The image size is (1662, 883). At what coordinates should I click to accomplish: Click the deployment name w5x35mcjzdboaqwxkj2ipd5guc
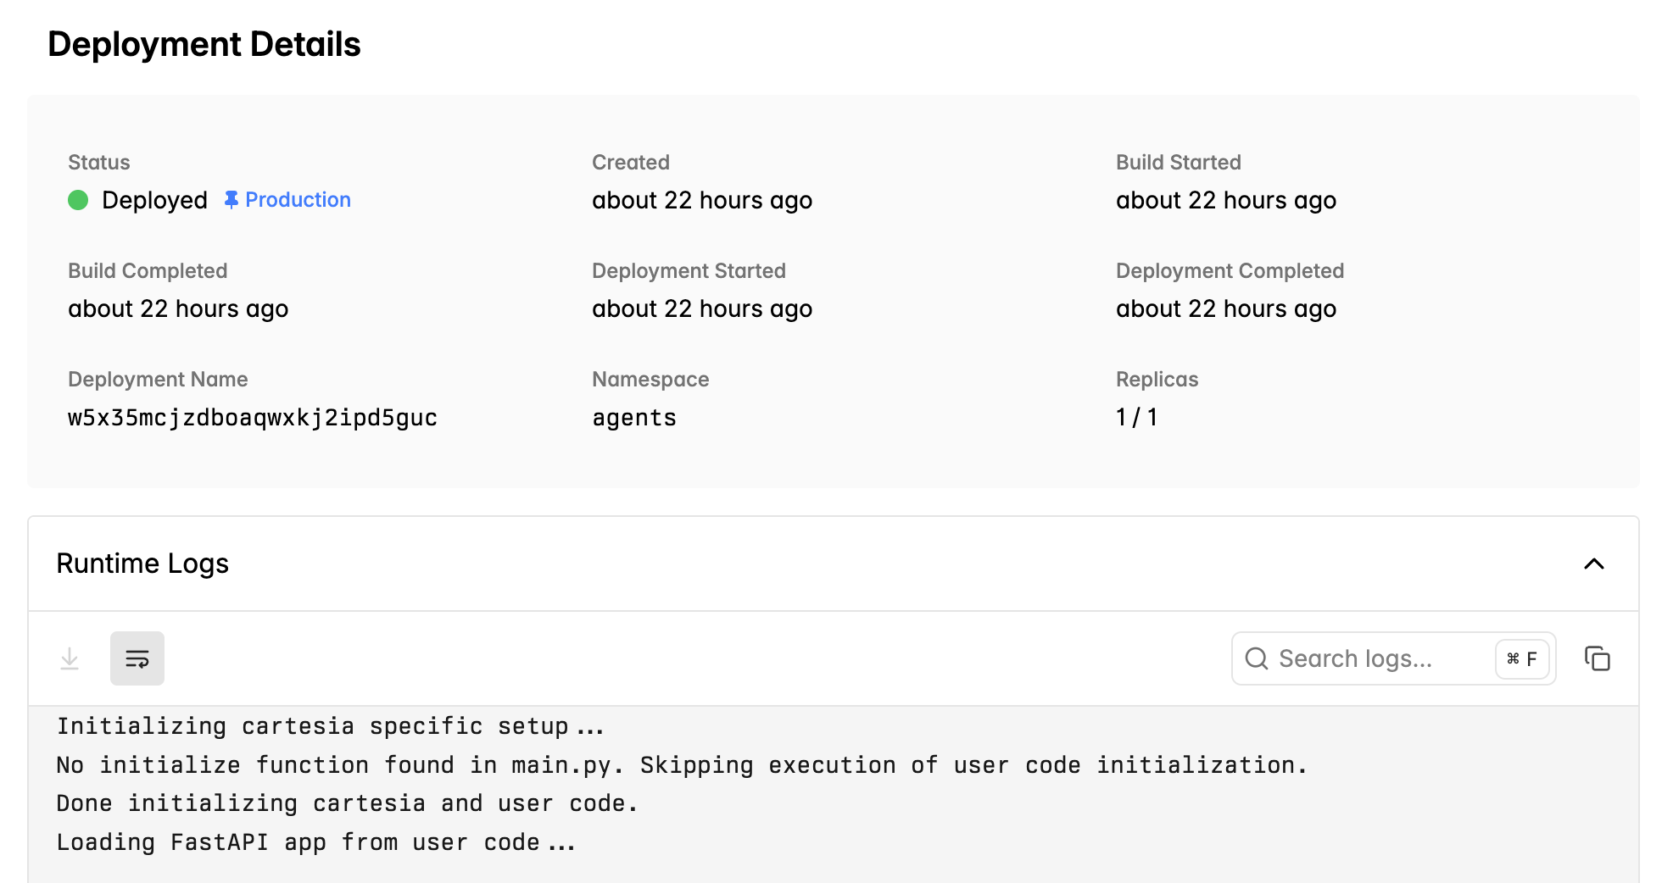coord(253,417)
